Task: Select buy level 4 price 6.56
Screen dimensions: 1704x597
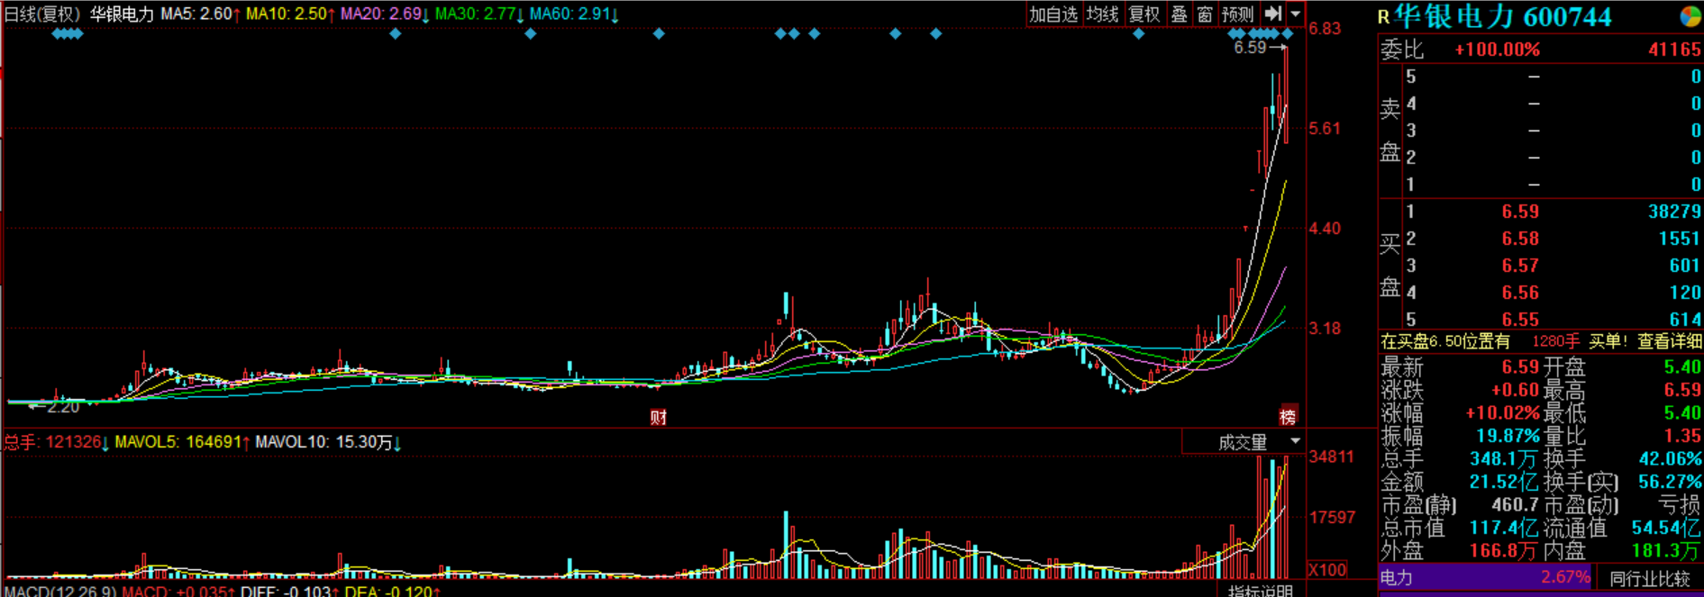Action: [x=1520, y=293]
